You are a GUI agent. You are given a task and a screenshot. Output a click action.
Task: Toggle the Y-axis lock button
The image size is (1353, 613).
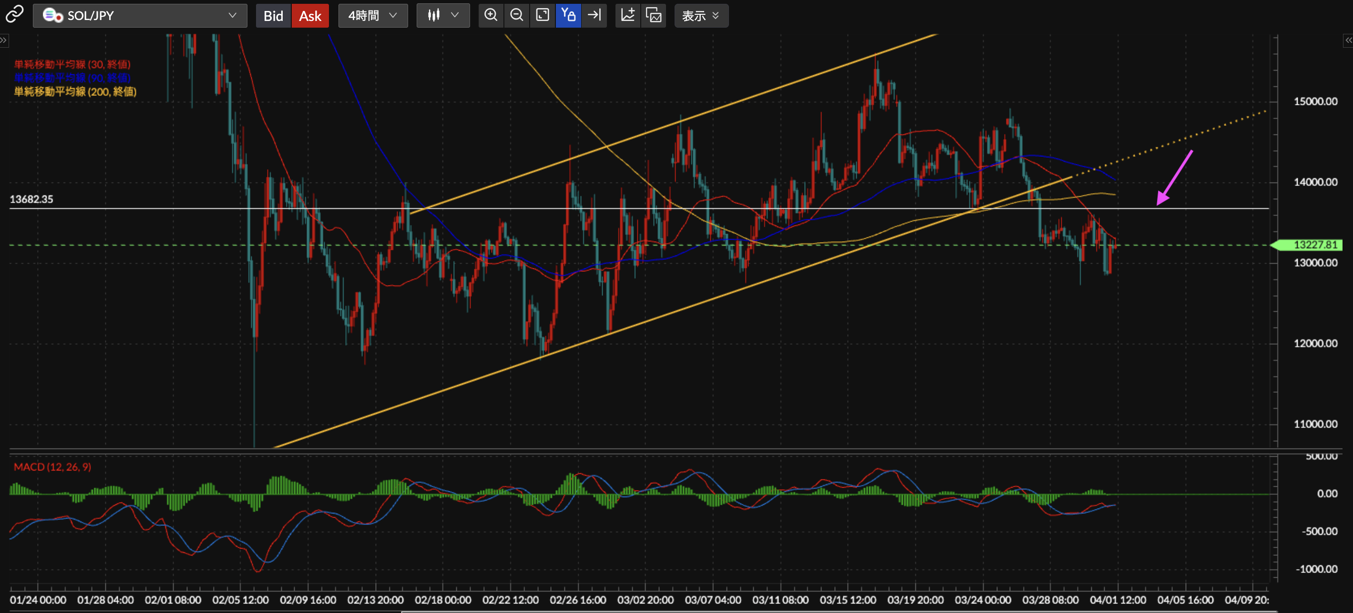[568, 15]
